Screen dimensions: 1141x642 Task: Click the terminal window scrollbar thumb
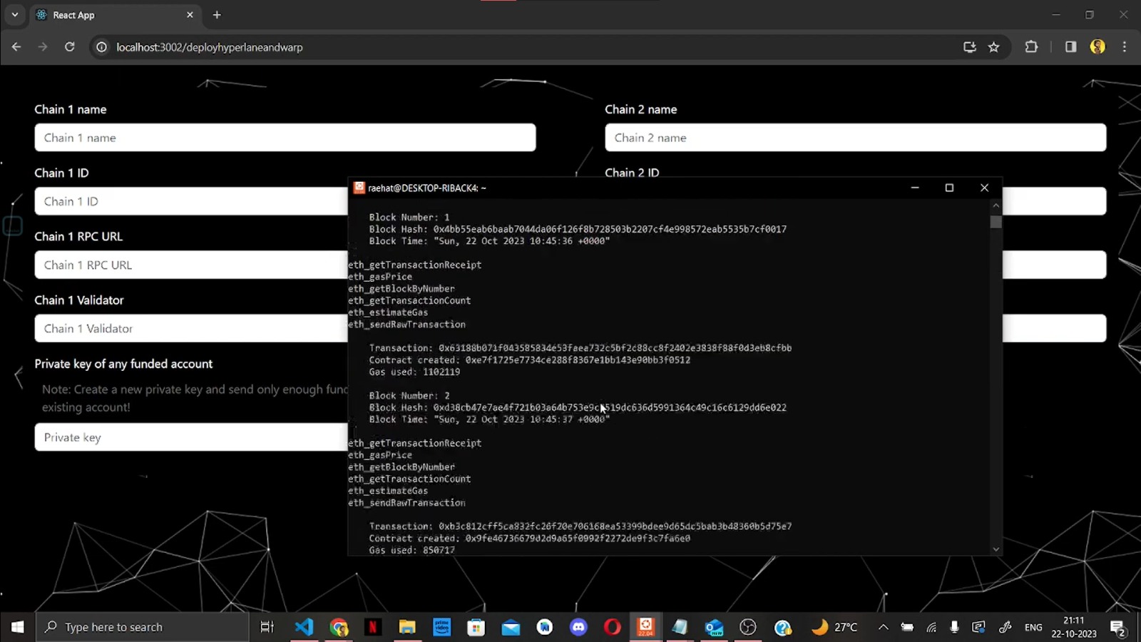point(996,222)
